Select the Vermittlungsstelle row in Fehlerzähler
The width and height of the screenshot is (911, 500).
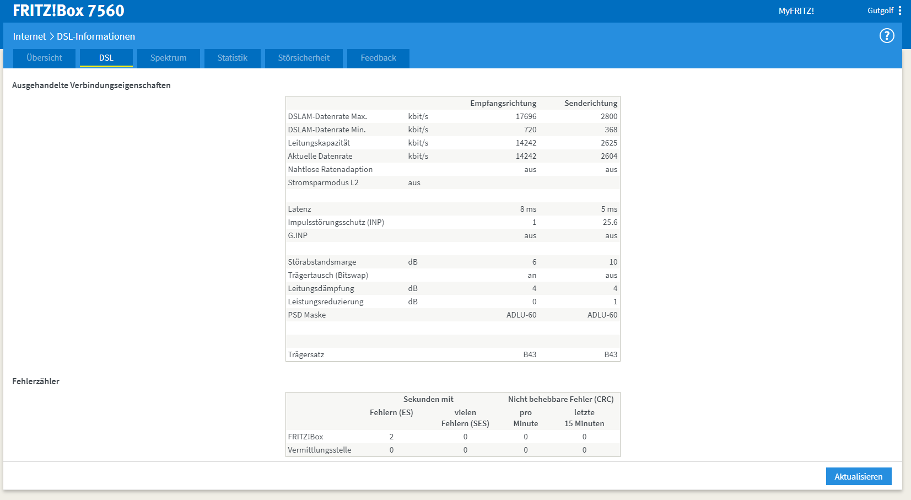click(452, 450)
